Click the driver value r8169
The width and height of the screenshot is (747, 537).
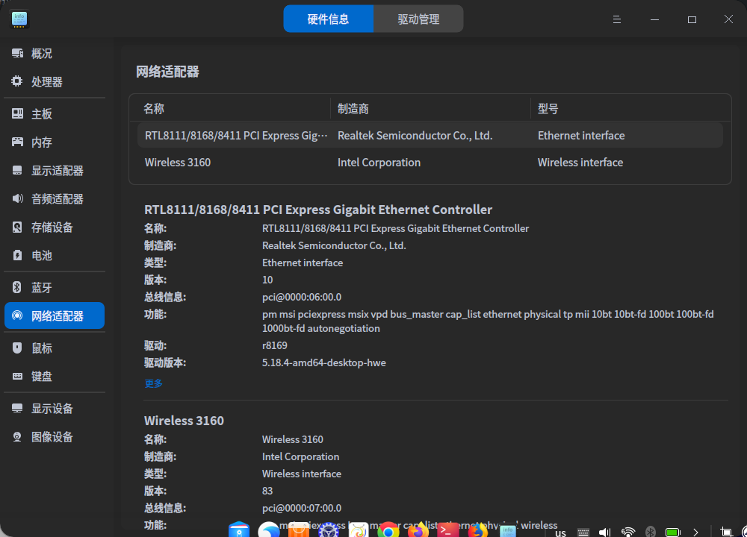[274, 345]
